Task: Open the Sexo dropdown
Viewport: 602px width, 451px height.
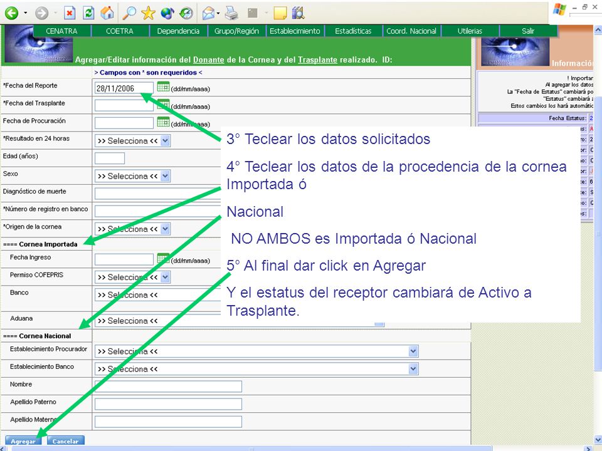Action: pyautogui.click(x=132, y=176)
